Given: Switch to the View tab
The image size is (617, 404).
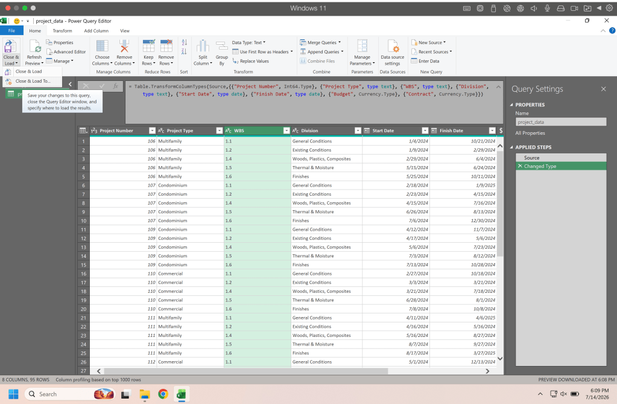Looking at the screenshot, I should point(125,31).
